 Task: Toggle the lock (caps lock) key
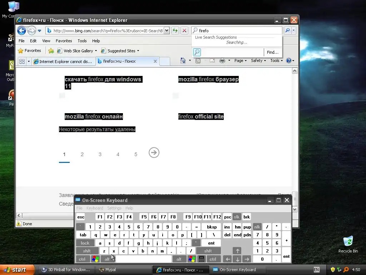coord(85,243)
